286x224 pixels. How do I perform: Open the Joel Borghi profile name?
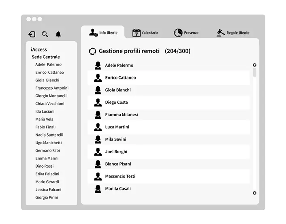(x=116, y=152)
